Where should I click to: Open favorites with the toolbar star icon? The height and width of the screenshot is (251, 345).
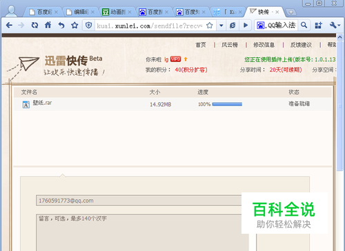tap(75, 25)
